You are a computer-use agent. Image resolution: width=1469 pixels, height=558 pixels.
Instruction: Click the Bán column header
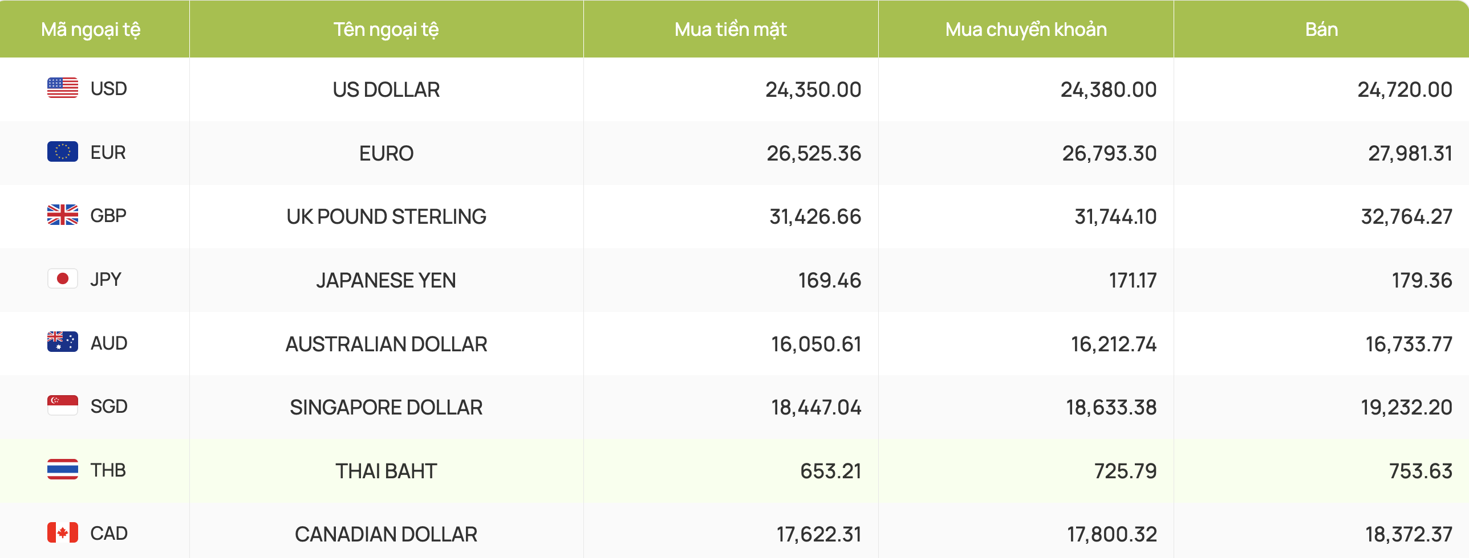[1321, 29]
